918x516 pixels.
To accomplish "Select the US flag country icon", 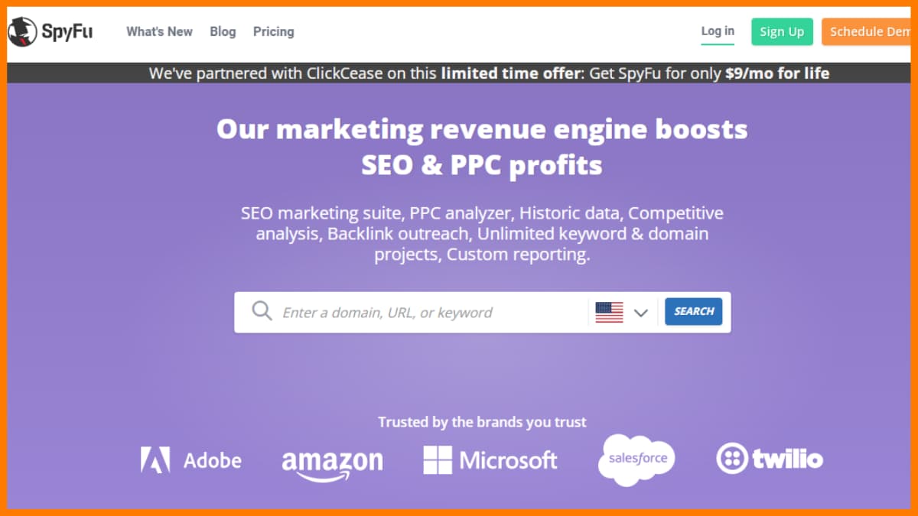I will click(x=609, y=312).
